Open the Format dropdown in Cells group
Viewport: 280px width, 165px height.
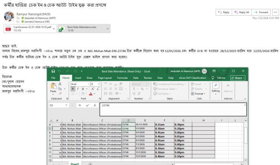199,94
